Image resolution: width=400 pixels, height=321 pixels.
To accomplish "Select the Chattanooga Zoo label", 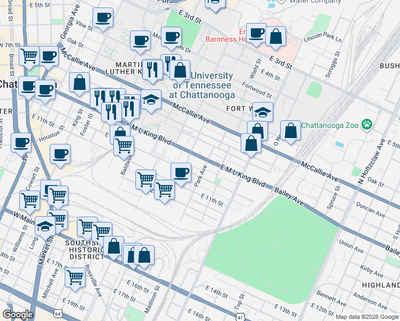I will [330, 125].
